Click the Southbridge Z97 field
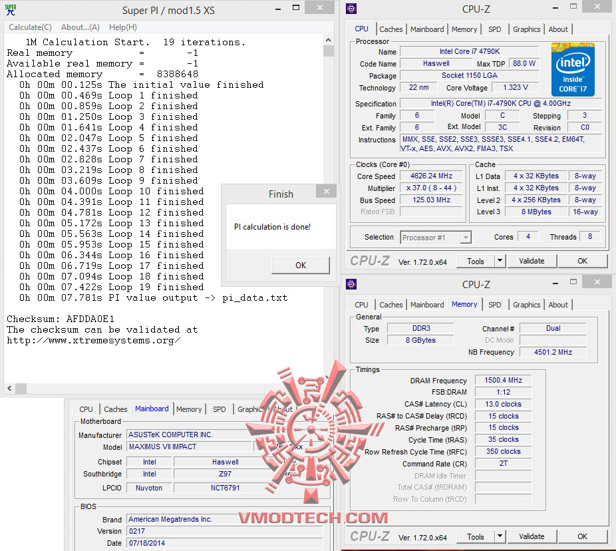The height and width of the screenshot is (551, 616). click(225, 474)
